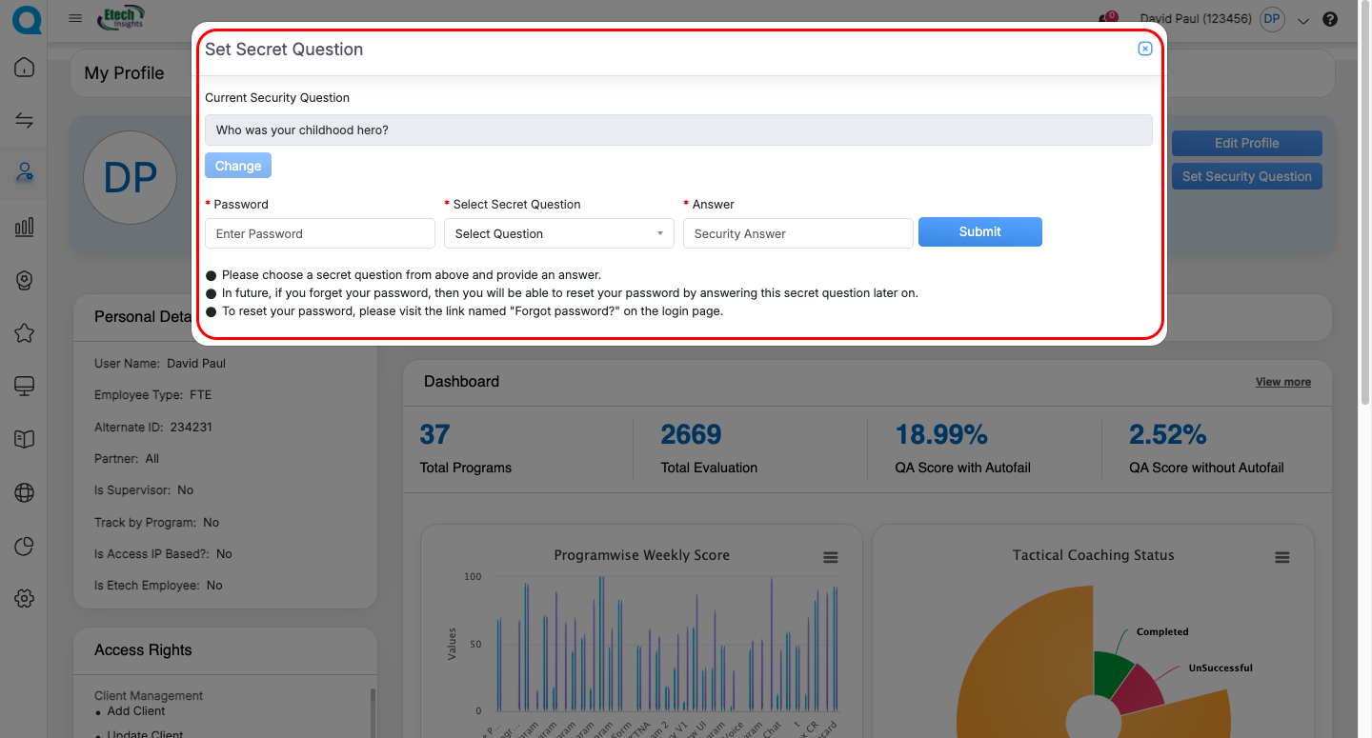1372x738 pixels.
Task: Open Programwise Weekly Score chart menu
Action: pyautogui.click(x=830, y=557)
